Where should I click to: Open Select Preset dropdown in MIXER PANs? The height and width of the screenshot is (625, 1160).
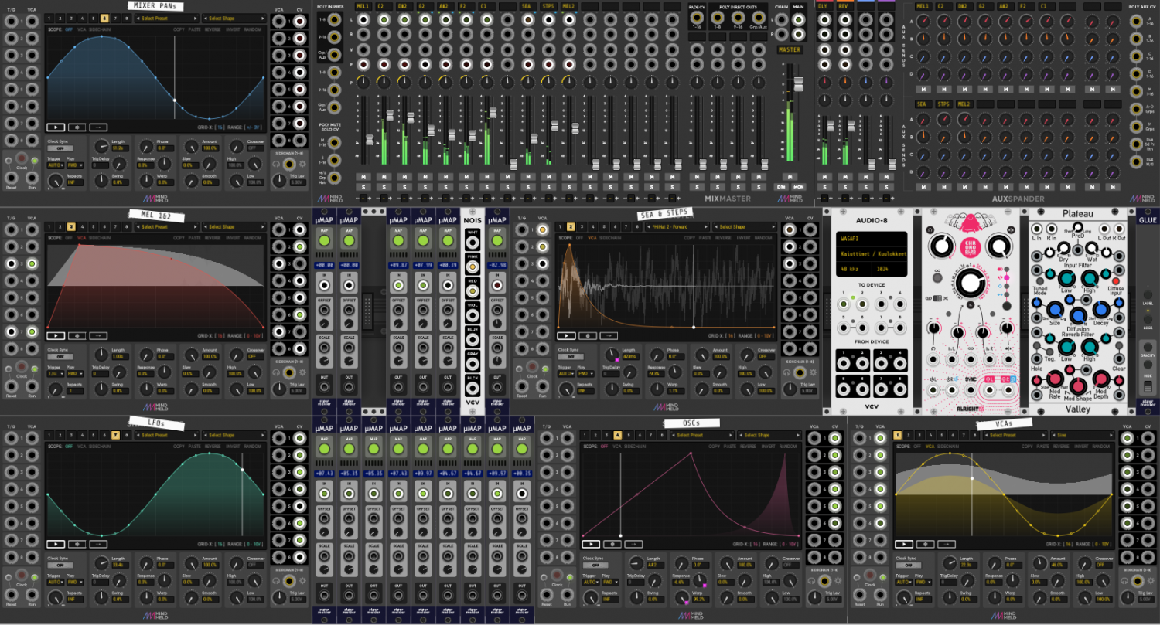tap(167, 19)
